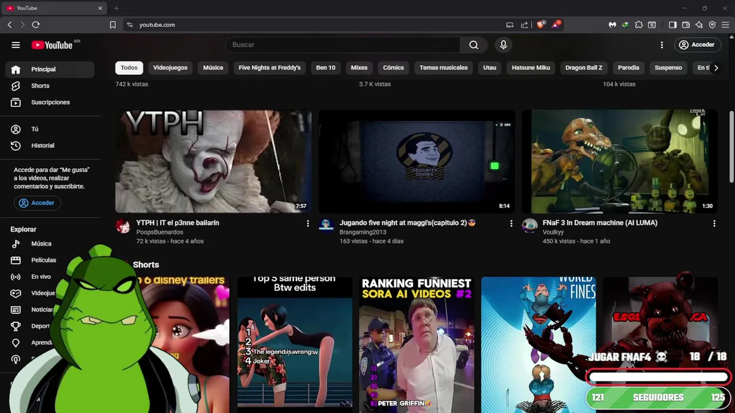
Task: Click the Brave Shields lion icon
Action: (x=540, y=25)
